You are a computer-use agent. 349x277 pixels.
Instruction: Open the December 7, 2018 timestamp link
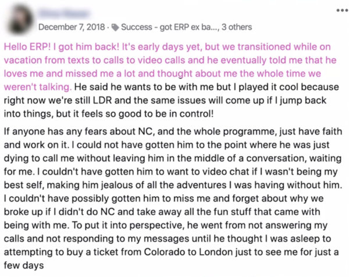(x=72, y=27)
